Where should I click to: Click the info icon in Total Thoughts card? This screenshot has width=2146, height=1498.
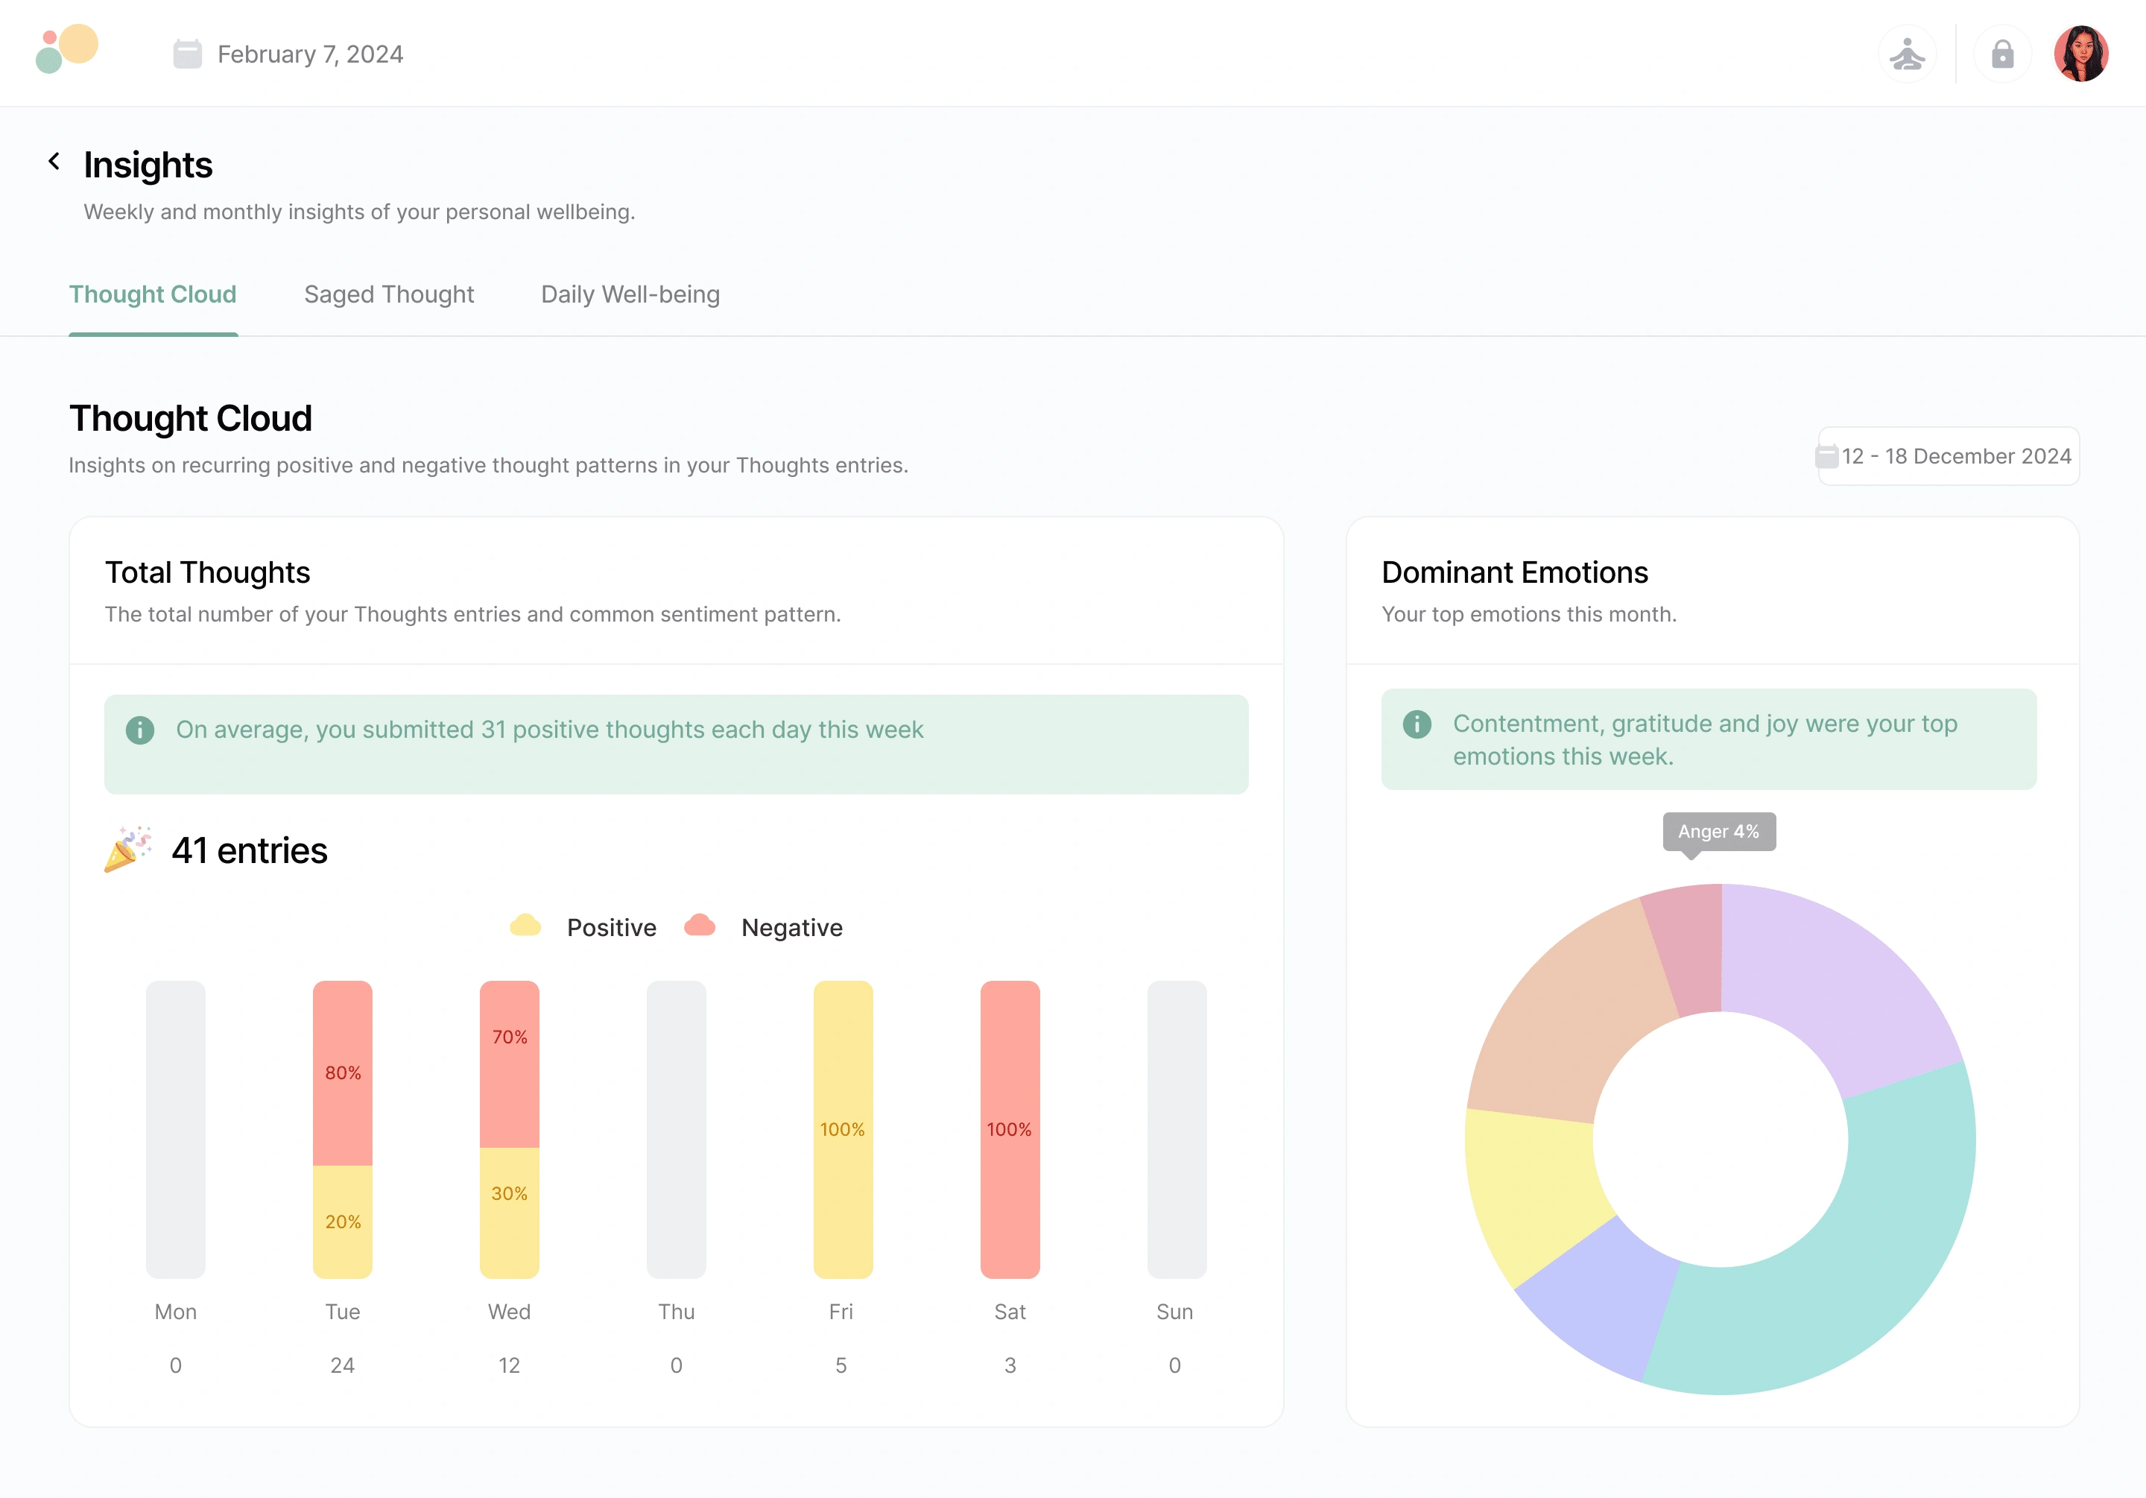click(x=140, y=728)
